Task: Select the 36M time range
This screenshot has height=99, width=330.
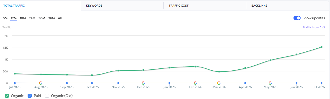Action: click(52, 18)
